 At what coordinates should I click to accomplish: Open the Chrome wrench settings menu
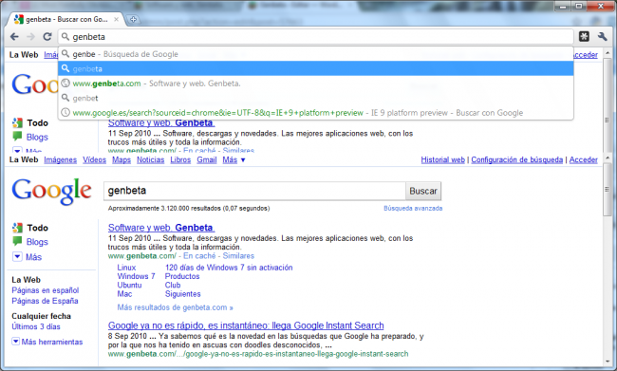(x=602, y=37)
